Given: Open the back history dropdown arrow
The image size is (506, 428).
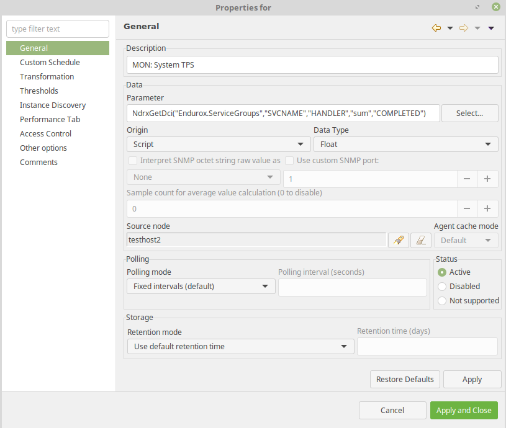Looking at the screenshot, I should pyautogui.click(x=450, y=28).
